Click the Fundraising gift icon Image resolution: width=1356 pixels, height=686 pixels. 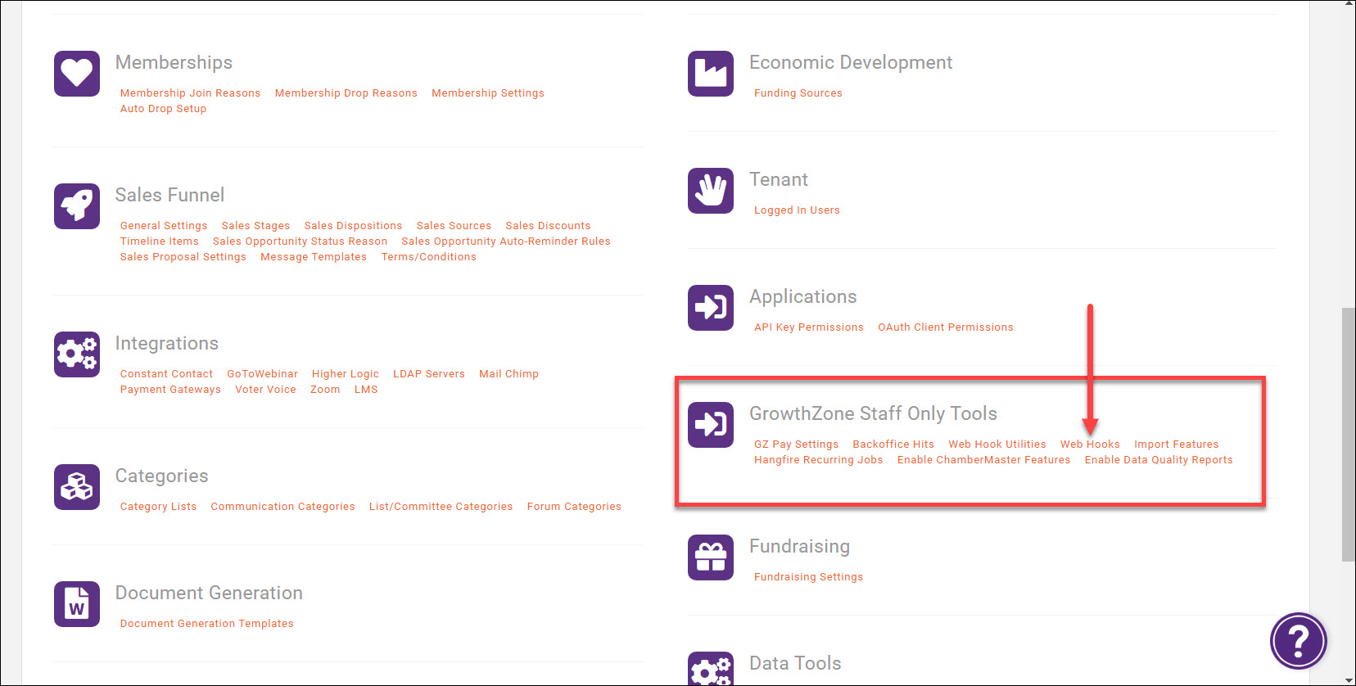(711, 557)
